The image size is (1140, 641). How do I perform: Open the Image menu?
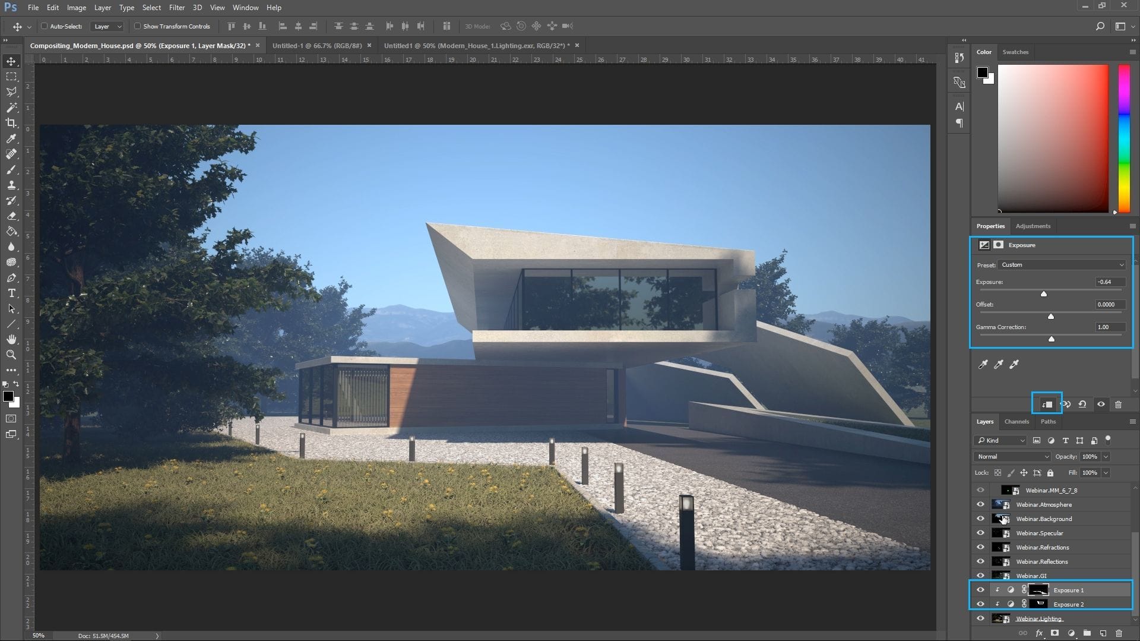point(76,8)
